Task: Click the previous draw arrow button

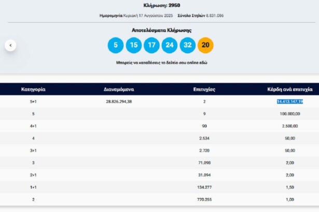Action: pyautogui.click(x=10, y=46)
